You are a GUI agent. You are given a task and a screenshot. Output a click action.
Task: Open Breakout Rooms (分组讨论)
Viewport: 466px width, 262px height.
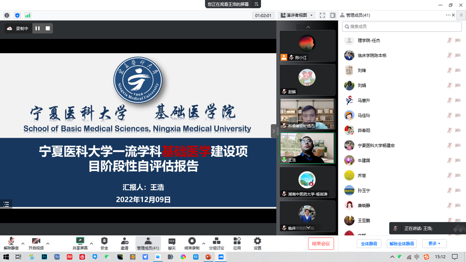tap(216, 241)
